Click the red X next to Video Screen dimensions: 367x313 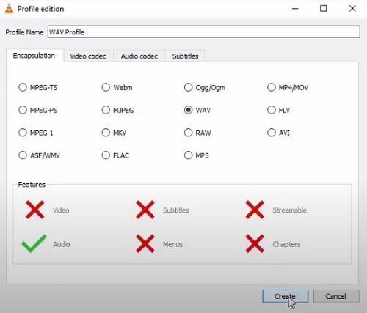(35, 210)
